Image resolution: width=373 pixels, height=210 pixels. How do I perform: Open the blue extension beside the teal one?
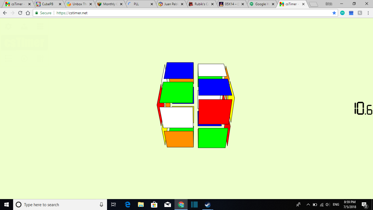[x=351, y=13]
